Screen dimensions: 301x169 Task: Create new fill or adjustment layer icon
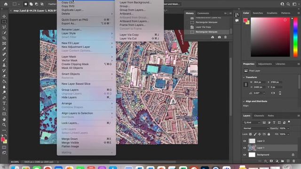pos(277,161)
